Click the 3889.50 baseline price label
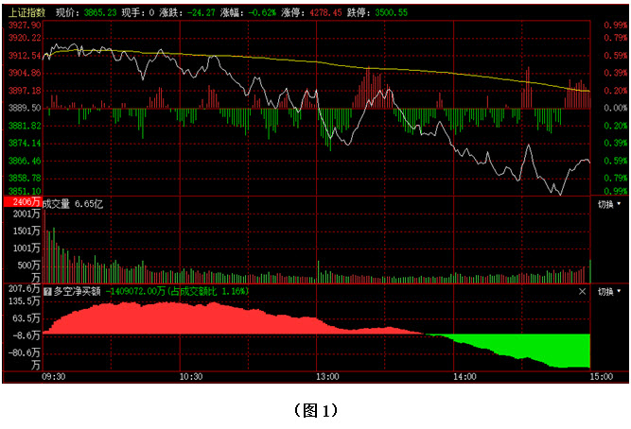The width and height of the screenshot is (631, 429). point(24,109)
